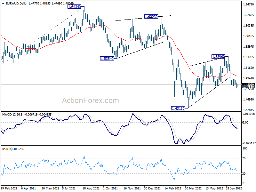Click the 0.011168 MACD scale value
The image size is (256, 192).
tap(249, 114)
